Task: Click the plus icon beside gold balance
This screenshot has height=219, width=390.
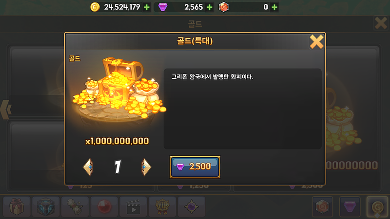Action: coord(147,7)
